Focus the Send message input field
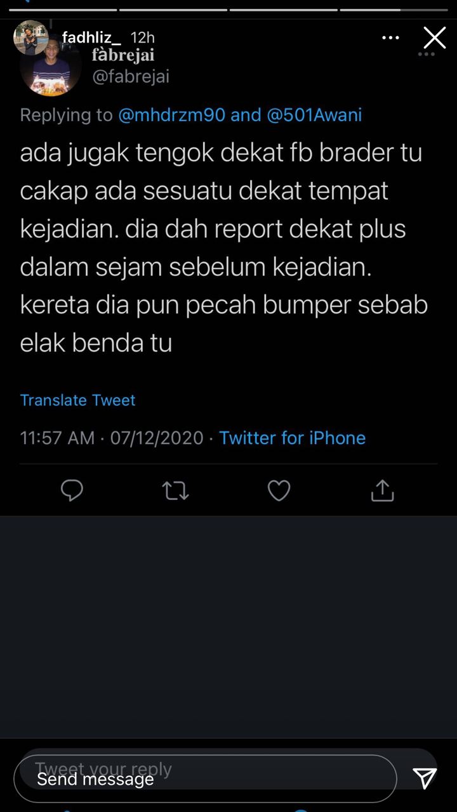Screen dimensions: 457x812 (x=205, y=778)
